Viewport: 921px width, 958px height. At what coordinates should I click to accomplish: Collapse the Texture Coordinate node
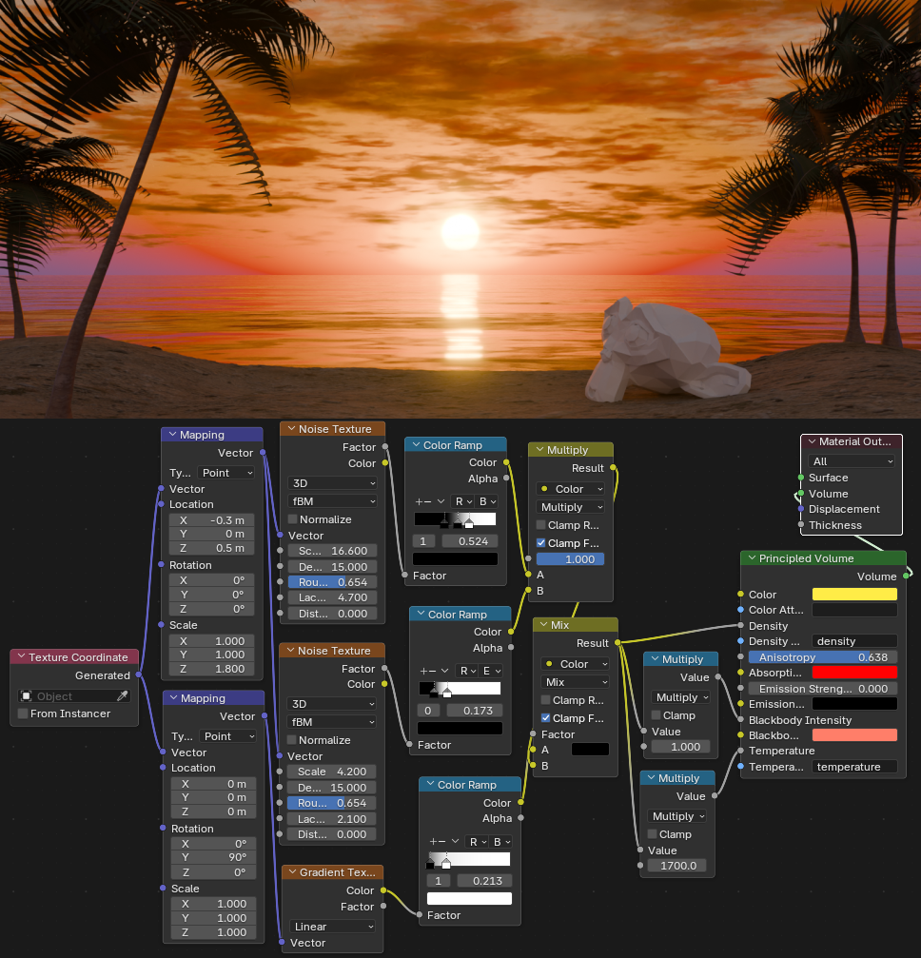click(x=21, y=657)
